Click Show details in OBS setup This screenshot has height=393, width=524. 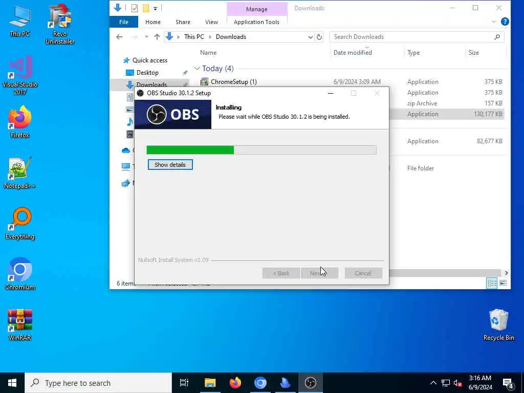click(170, 165)
